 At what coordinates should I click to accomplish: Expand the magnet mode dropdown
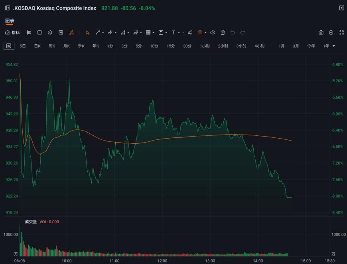pos(205,33)
